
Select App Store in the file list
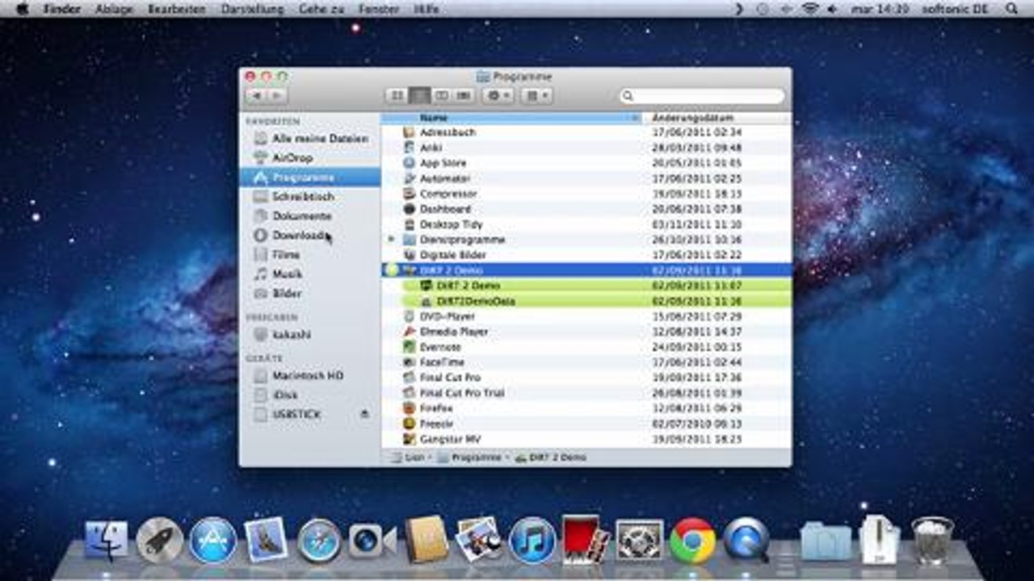(586, 163)
